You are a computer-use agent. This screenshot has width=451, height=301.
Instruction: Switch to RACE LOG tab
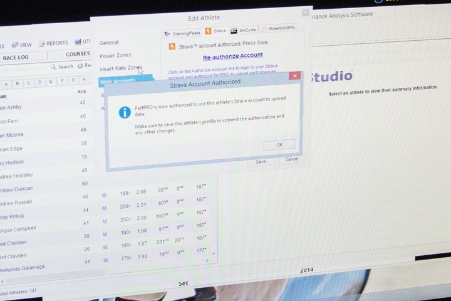click(16, 58)
